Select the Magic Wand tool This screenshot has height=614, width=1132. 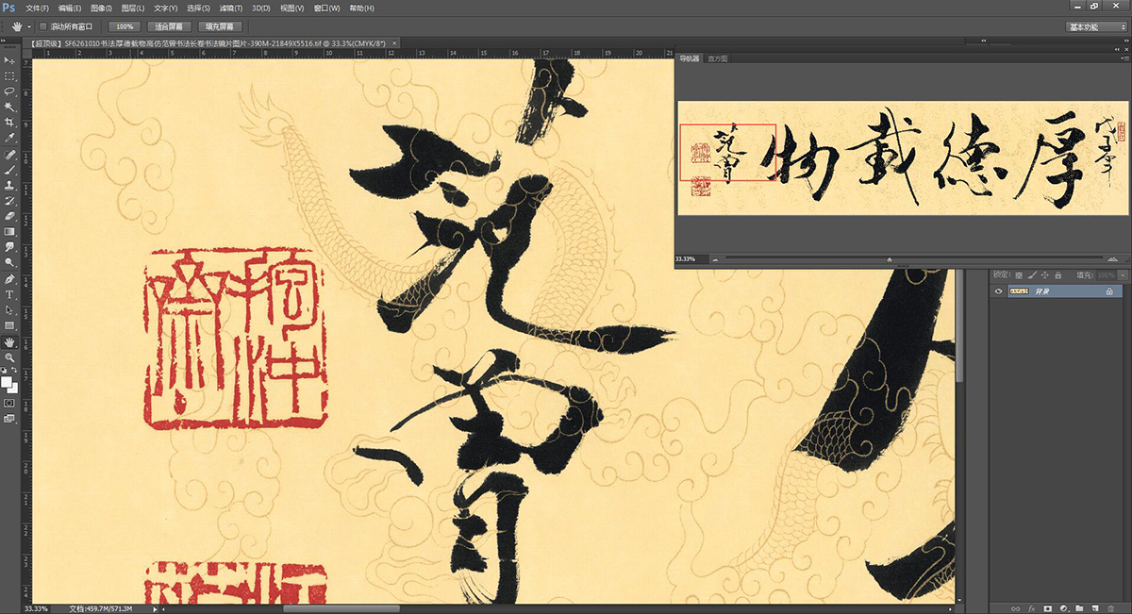click(9, 107)
